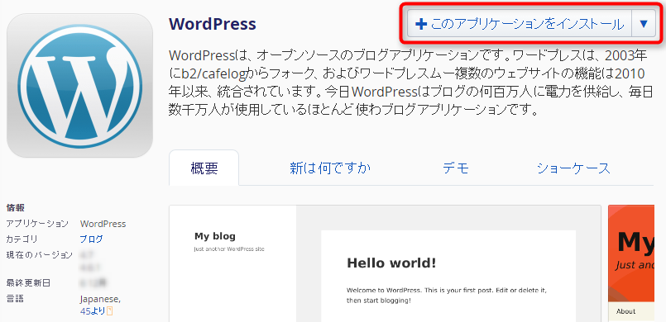
Task: Click the small icon after 45より
Action: (x=109, y=312)
